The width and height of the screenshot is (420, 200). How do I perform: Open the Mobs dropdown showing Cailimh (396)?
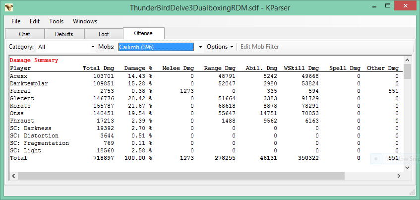pyautogui.click(x=200, y=47)
